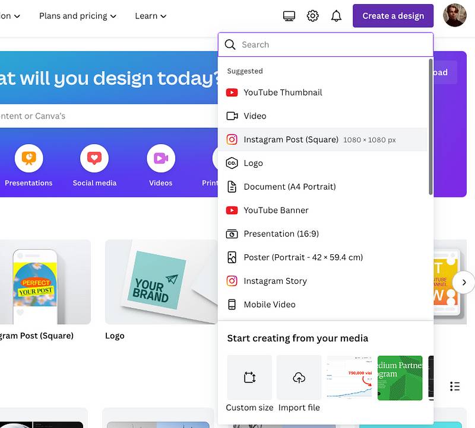475x428 pixels.
Task: Click the YouTube Banner red icon
Action: [x=232, y=210]
